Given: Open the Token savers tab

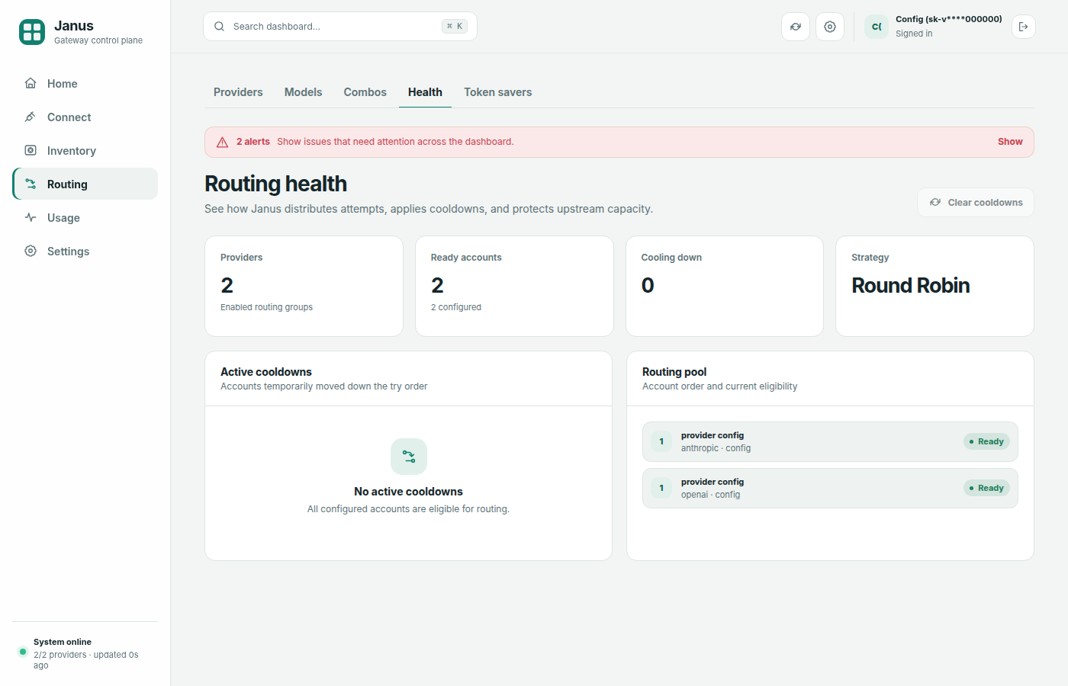Looking at the screenshot, I should (497, 92).
